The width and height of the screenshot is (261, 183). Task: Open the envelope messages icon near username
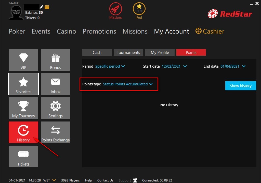[47, 7]
